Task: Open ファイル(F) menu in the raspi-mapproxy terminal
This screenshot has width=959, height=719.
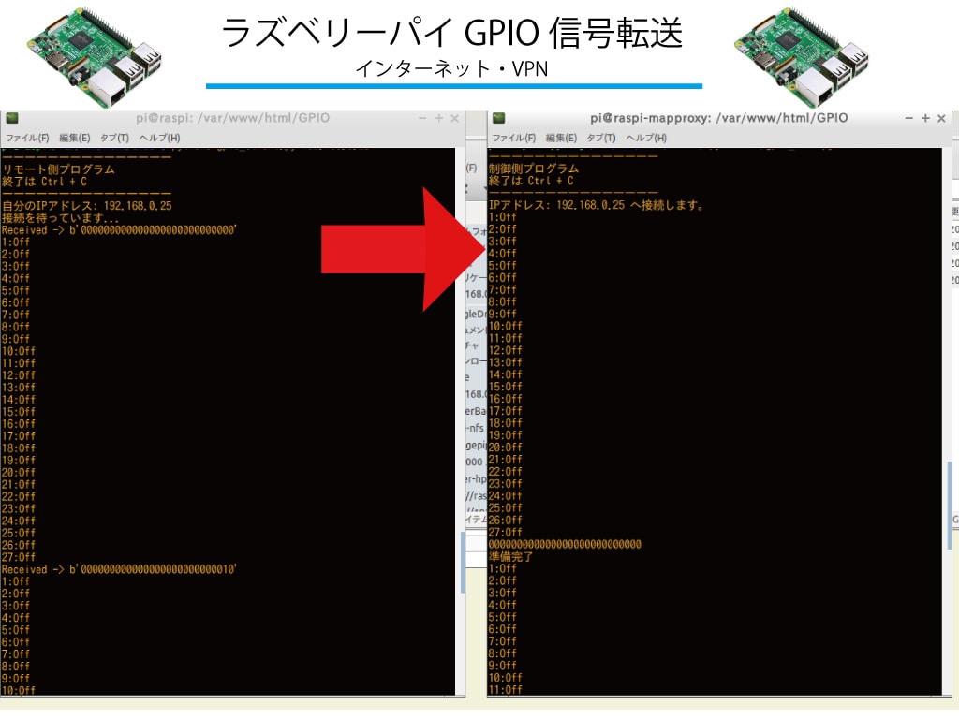Action: (514, 138)
